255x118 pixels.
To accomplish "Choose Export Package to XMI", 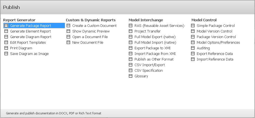I will coord(152,48).
